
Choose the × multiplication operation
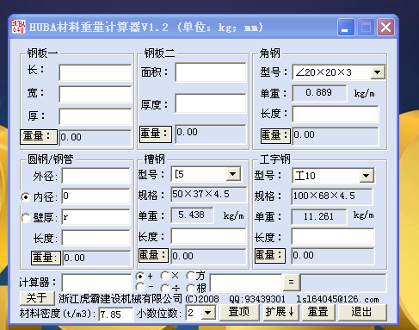click(x=165, y=276)
